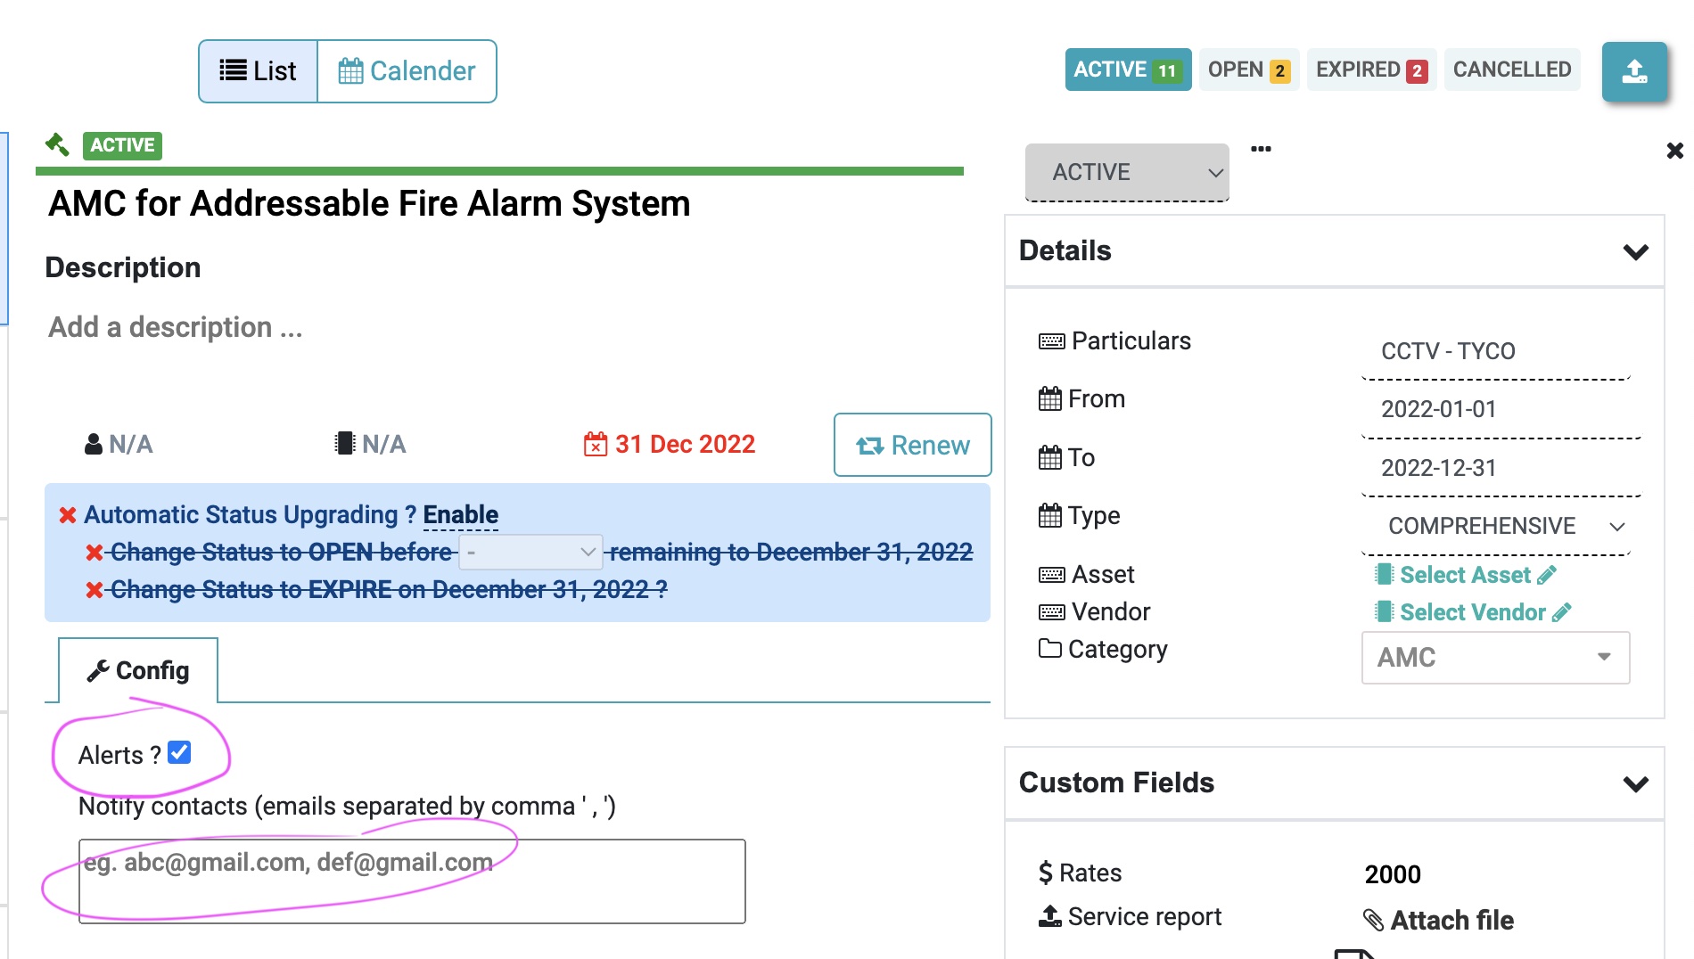Screen dimensions: 1694x959
Task: Click red X before Automatic Status Upgrading
Action: tap(68, 515)
